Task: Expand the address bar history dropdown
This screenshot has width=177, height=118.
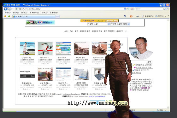Action: coord(125,9)
